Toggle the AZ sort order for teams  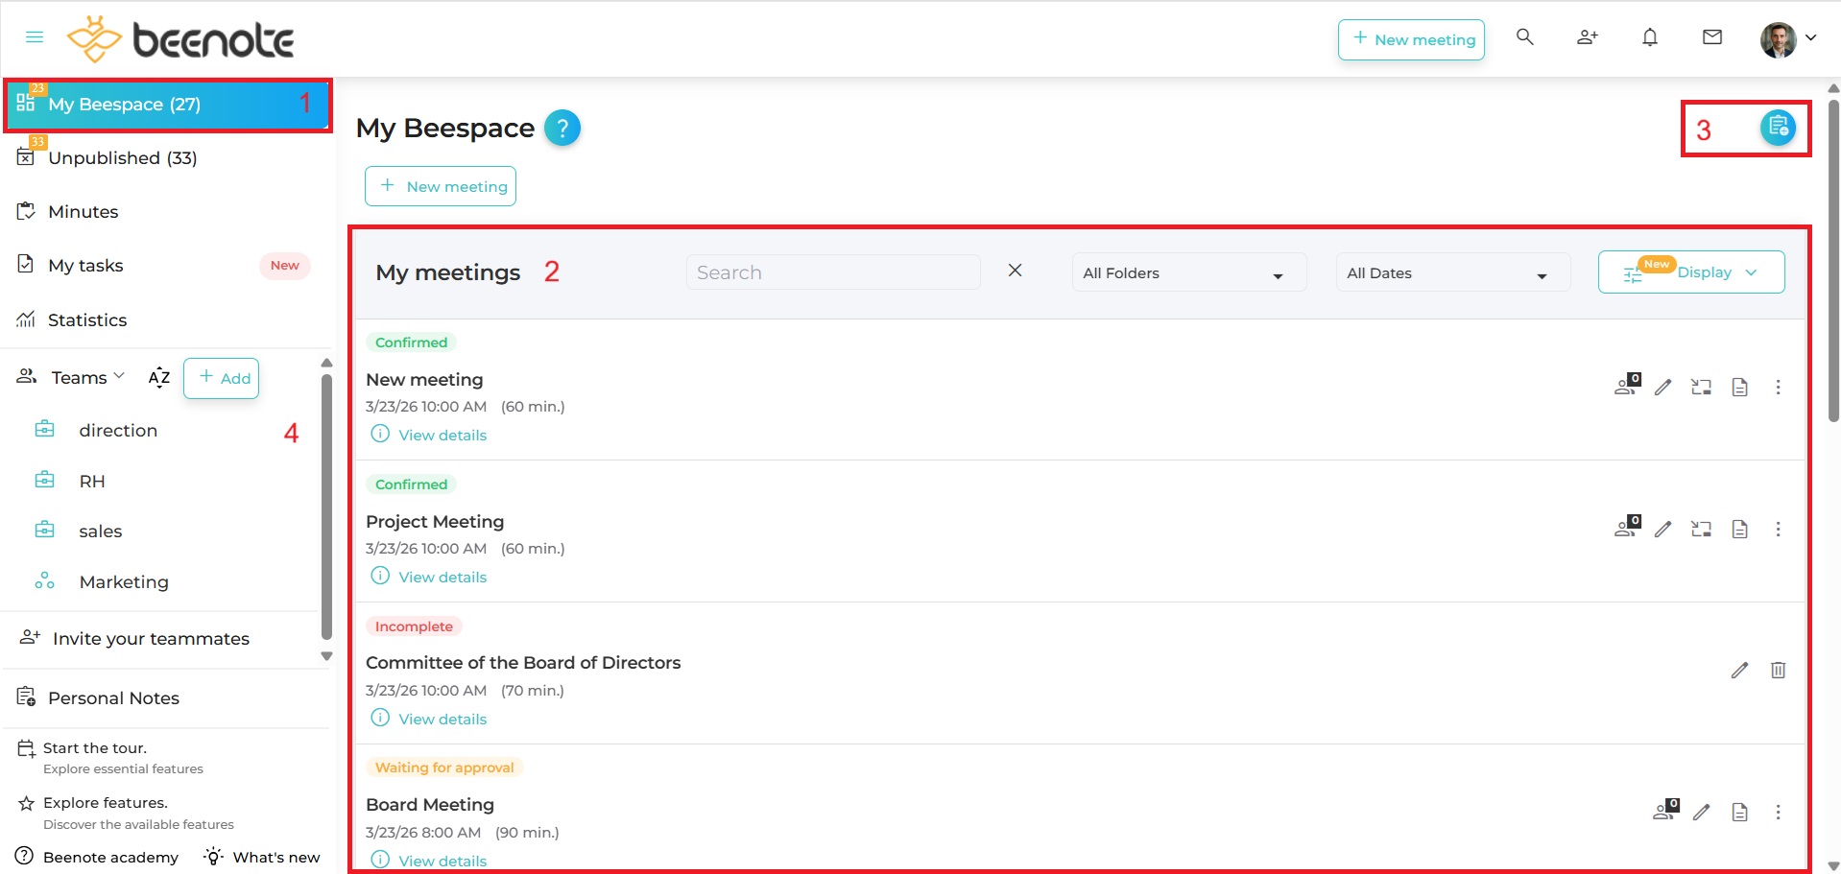pos(159,378)
